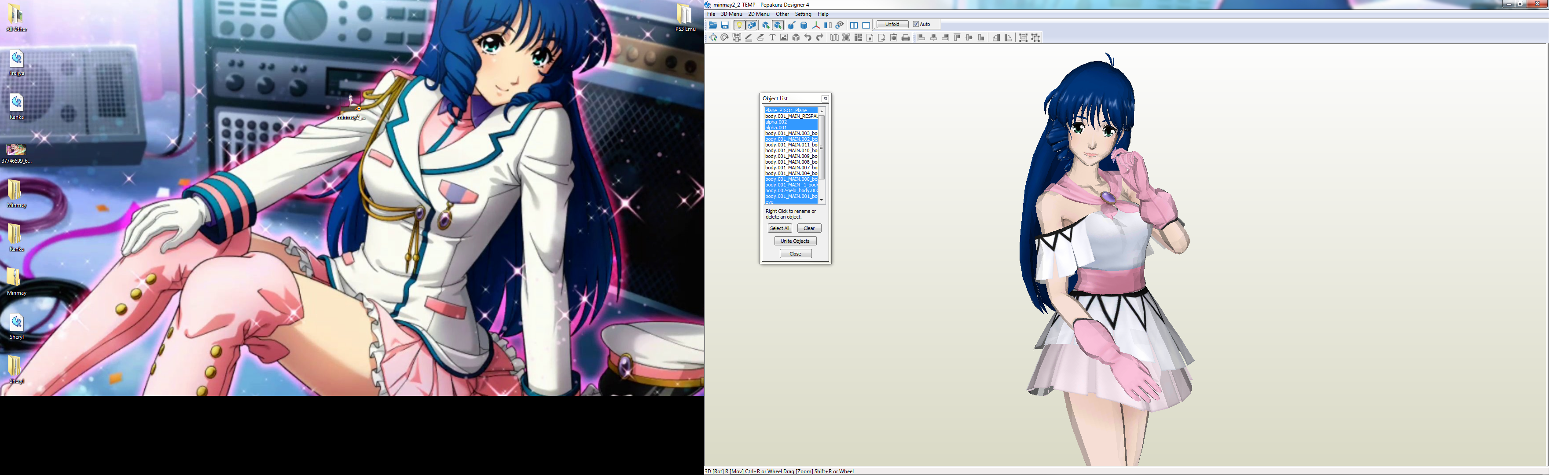Select body.001_MAIN.011 object row
The height and width of the screenshot is (475, 1549).
(791, 145)
